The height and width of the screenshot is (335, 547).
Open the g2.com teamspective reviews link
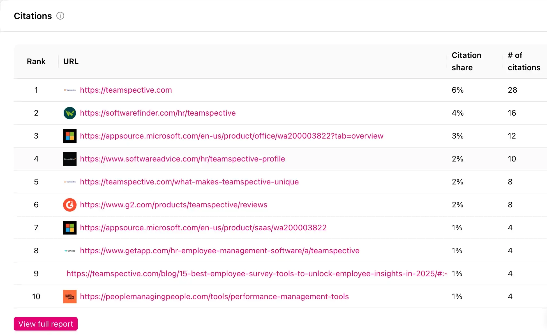174,205
